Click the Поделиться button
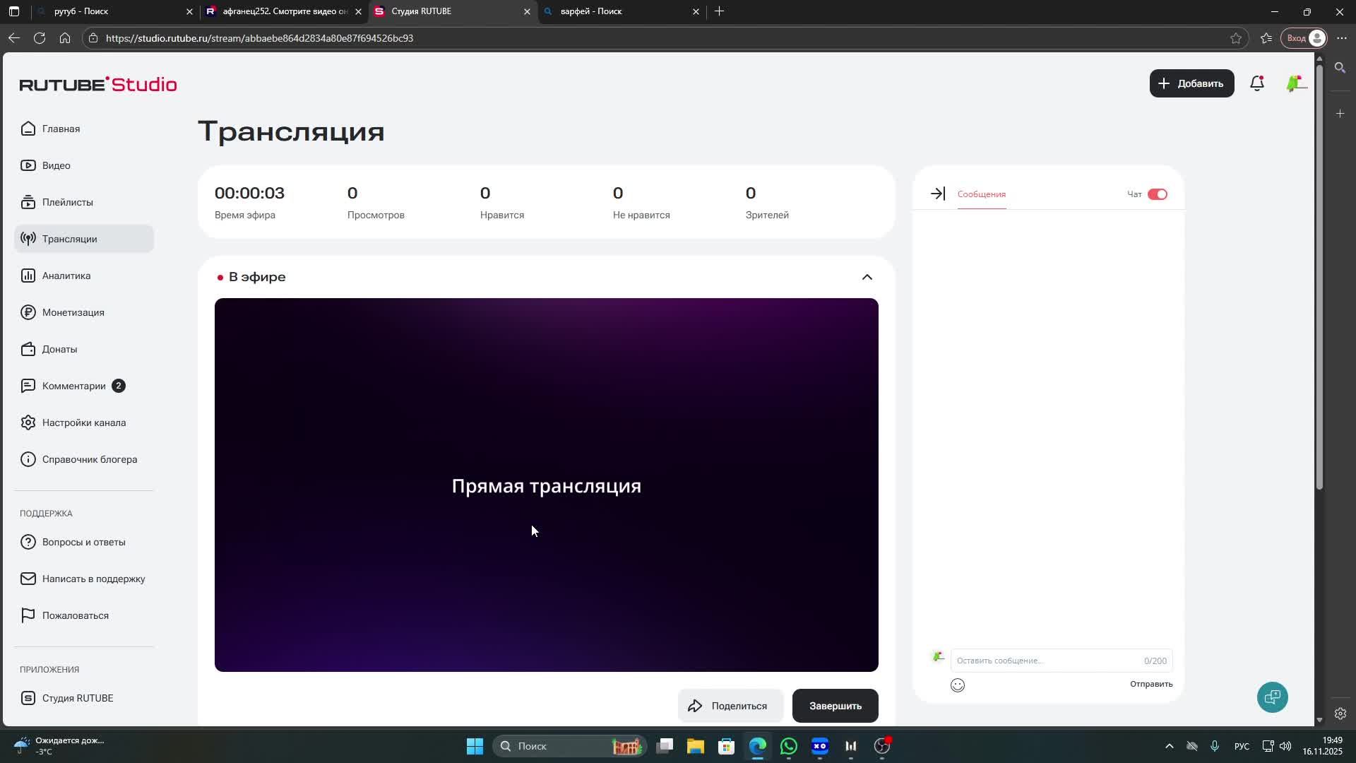Screen dimensions: 1356x763 pyautogui.click(x=730, y=706)
